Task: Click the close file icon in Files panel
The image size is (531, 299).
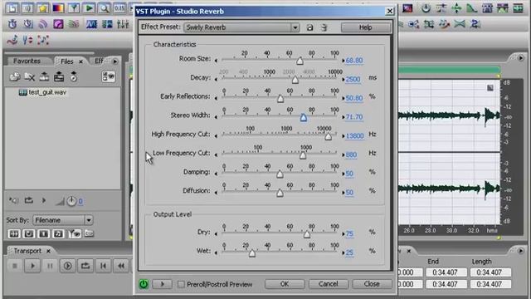Action: click(30, 77)
